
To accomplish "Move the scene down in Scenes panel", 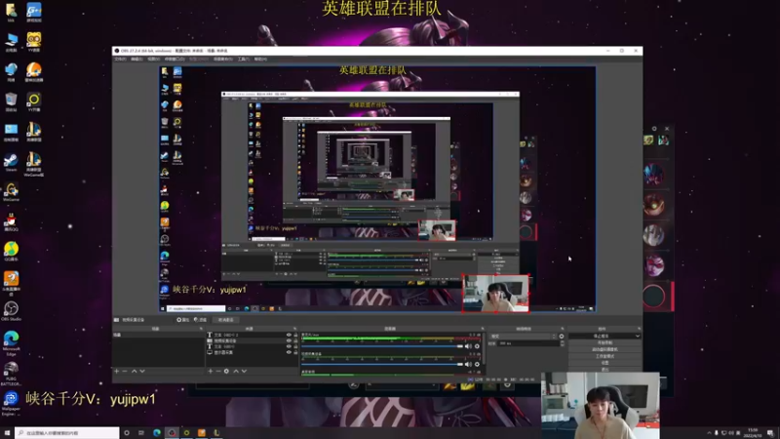I will tap(142, 372).
